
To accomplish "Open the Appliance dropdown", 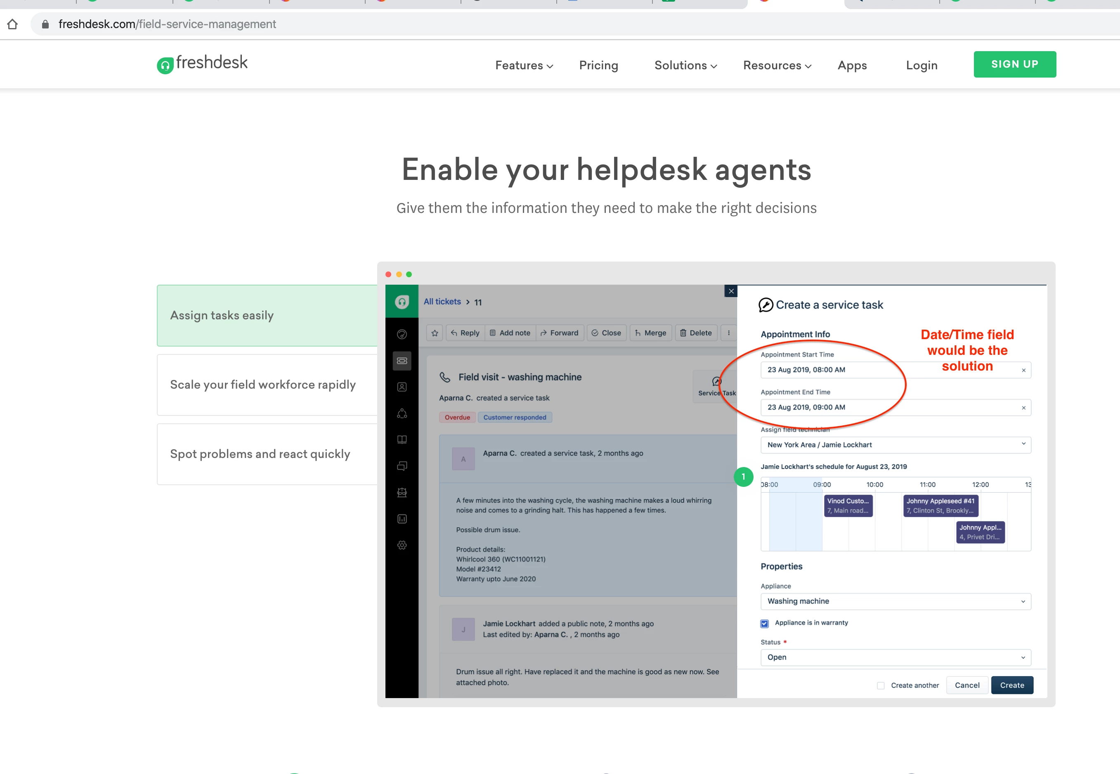I will 896,602.
